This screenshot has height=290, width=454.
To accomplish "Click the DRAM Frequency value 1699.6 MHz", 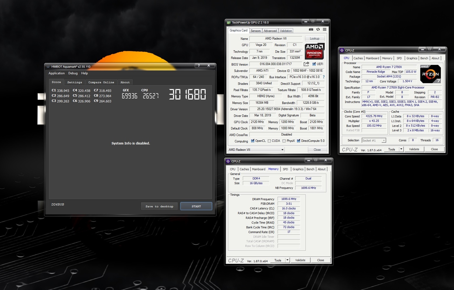I will pyautogui.click(x=289, y=199).
